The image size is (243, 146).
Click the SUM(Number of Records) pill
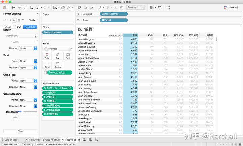point(57,88)
